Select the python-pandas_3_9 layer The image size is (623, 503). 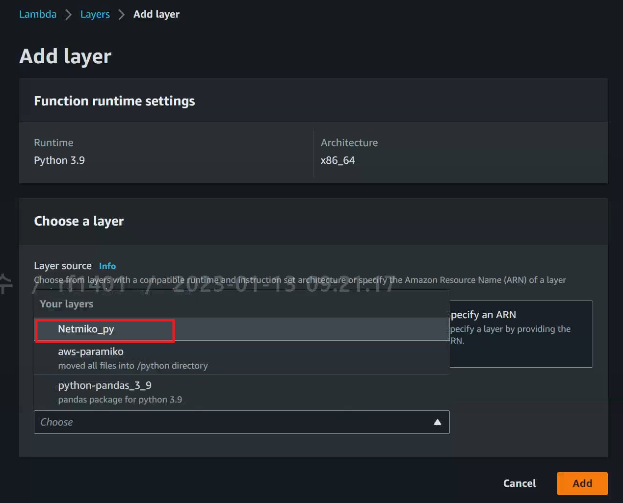[x=104, y=385]
